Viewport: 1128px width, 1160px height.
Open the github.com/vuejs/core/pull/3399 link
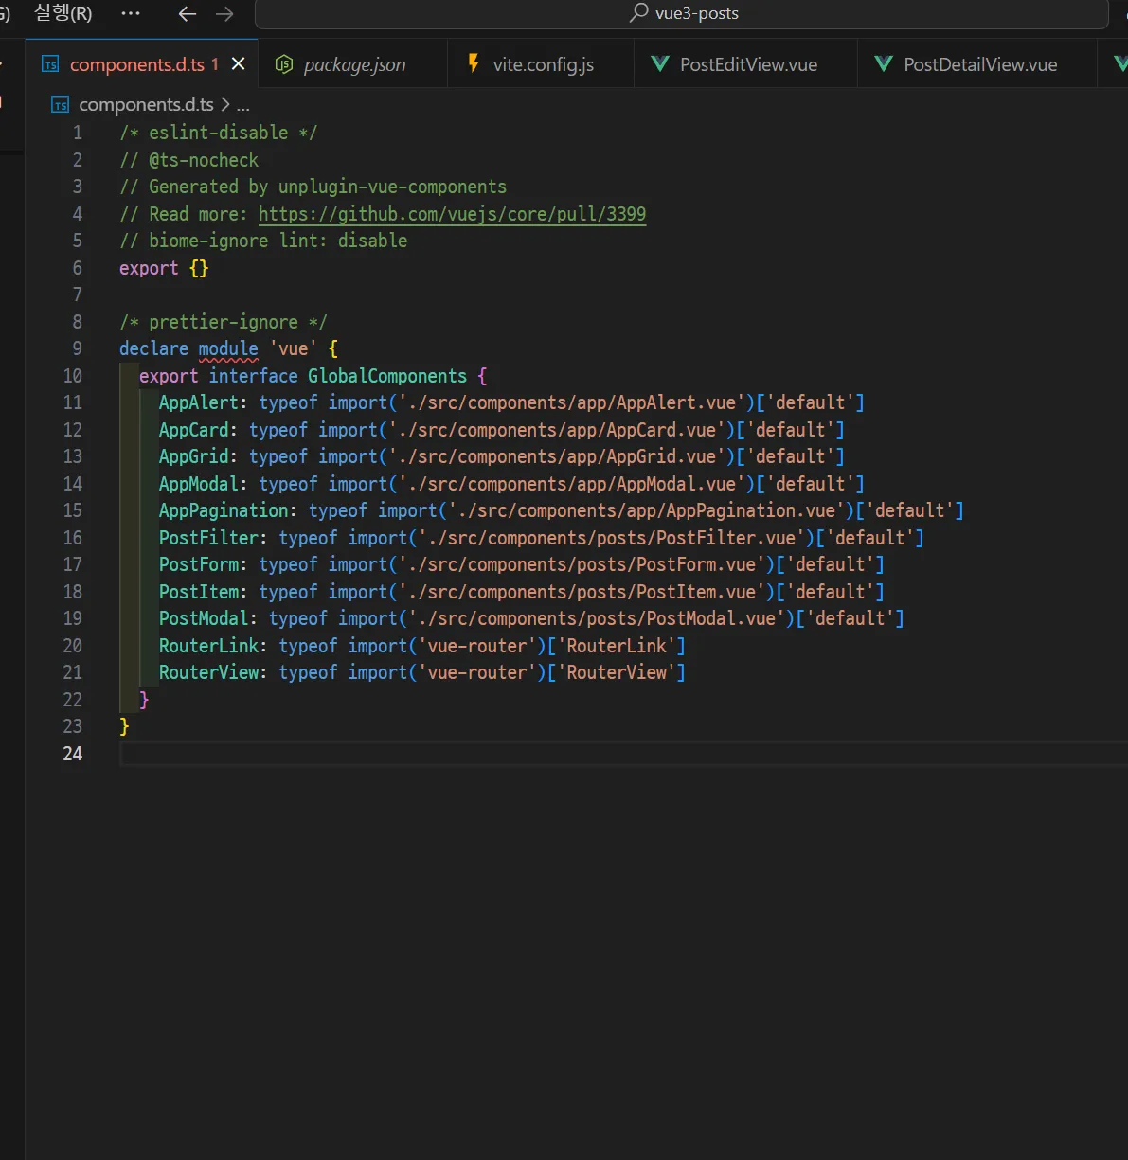pos(452,214)
